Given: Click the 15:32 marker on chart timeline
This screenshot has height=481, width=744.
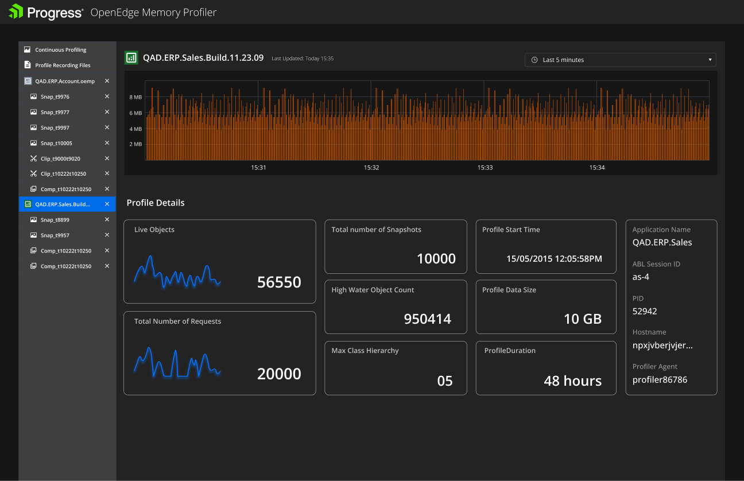Looking at the screenshot, I should tap(371, 168).
